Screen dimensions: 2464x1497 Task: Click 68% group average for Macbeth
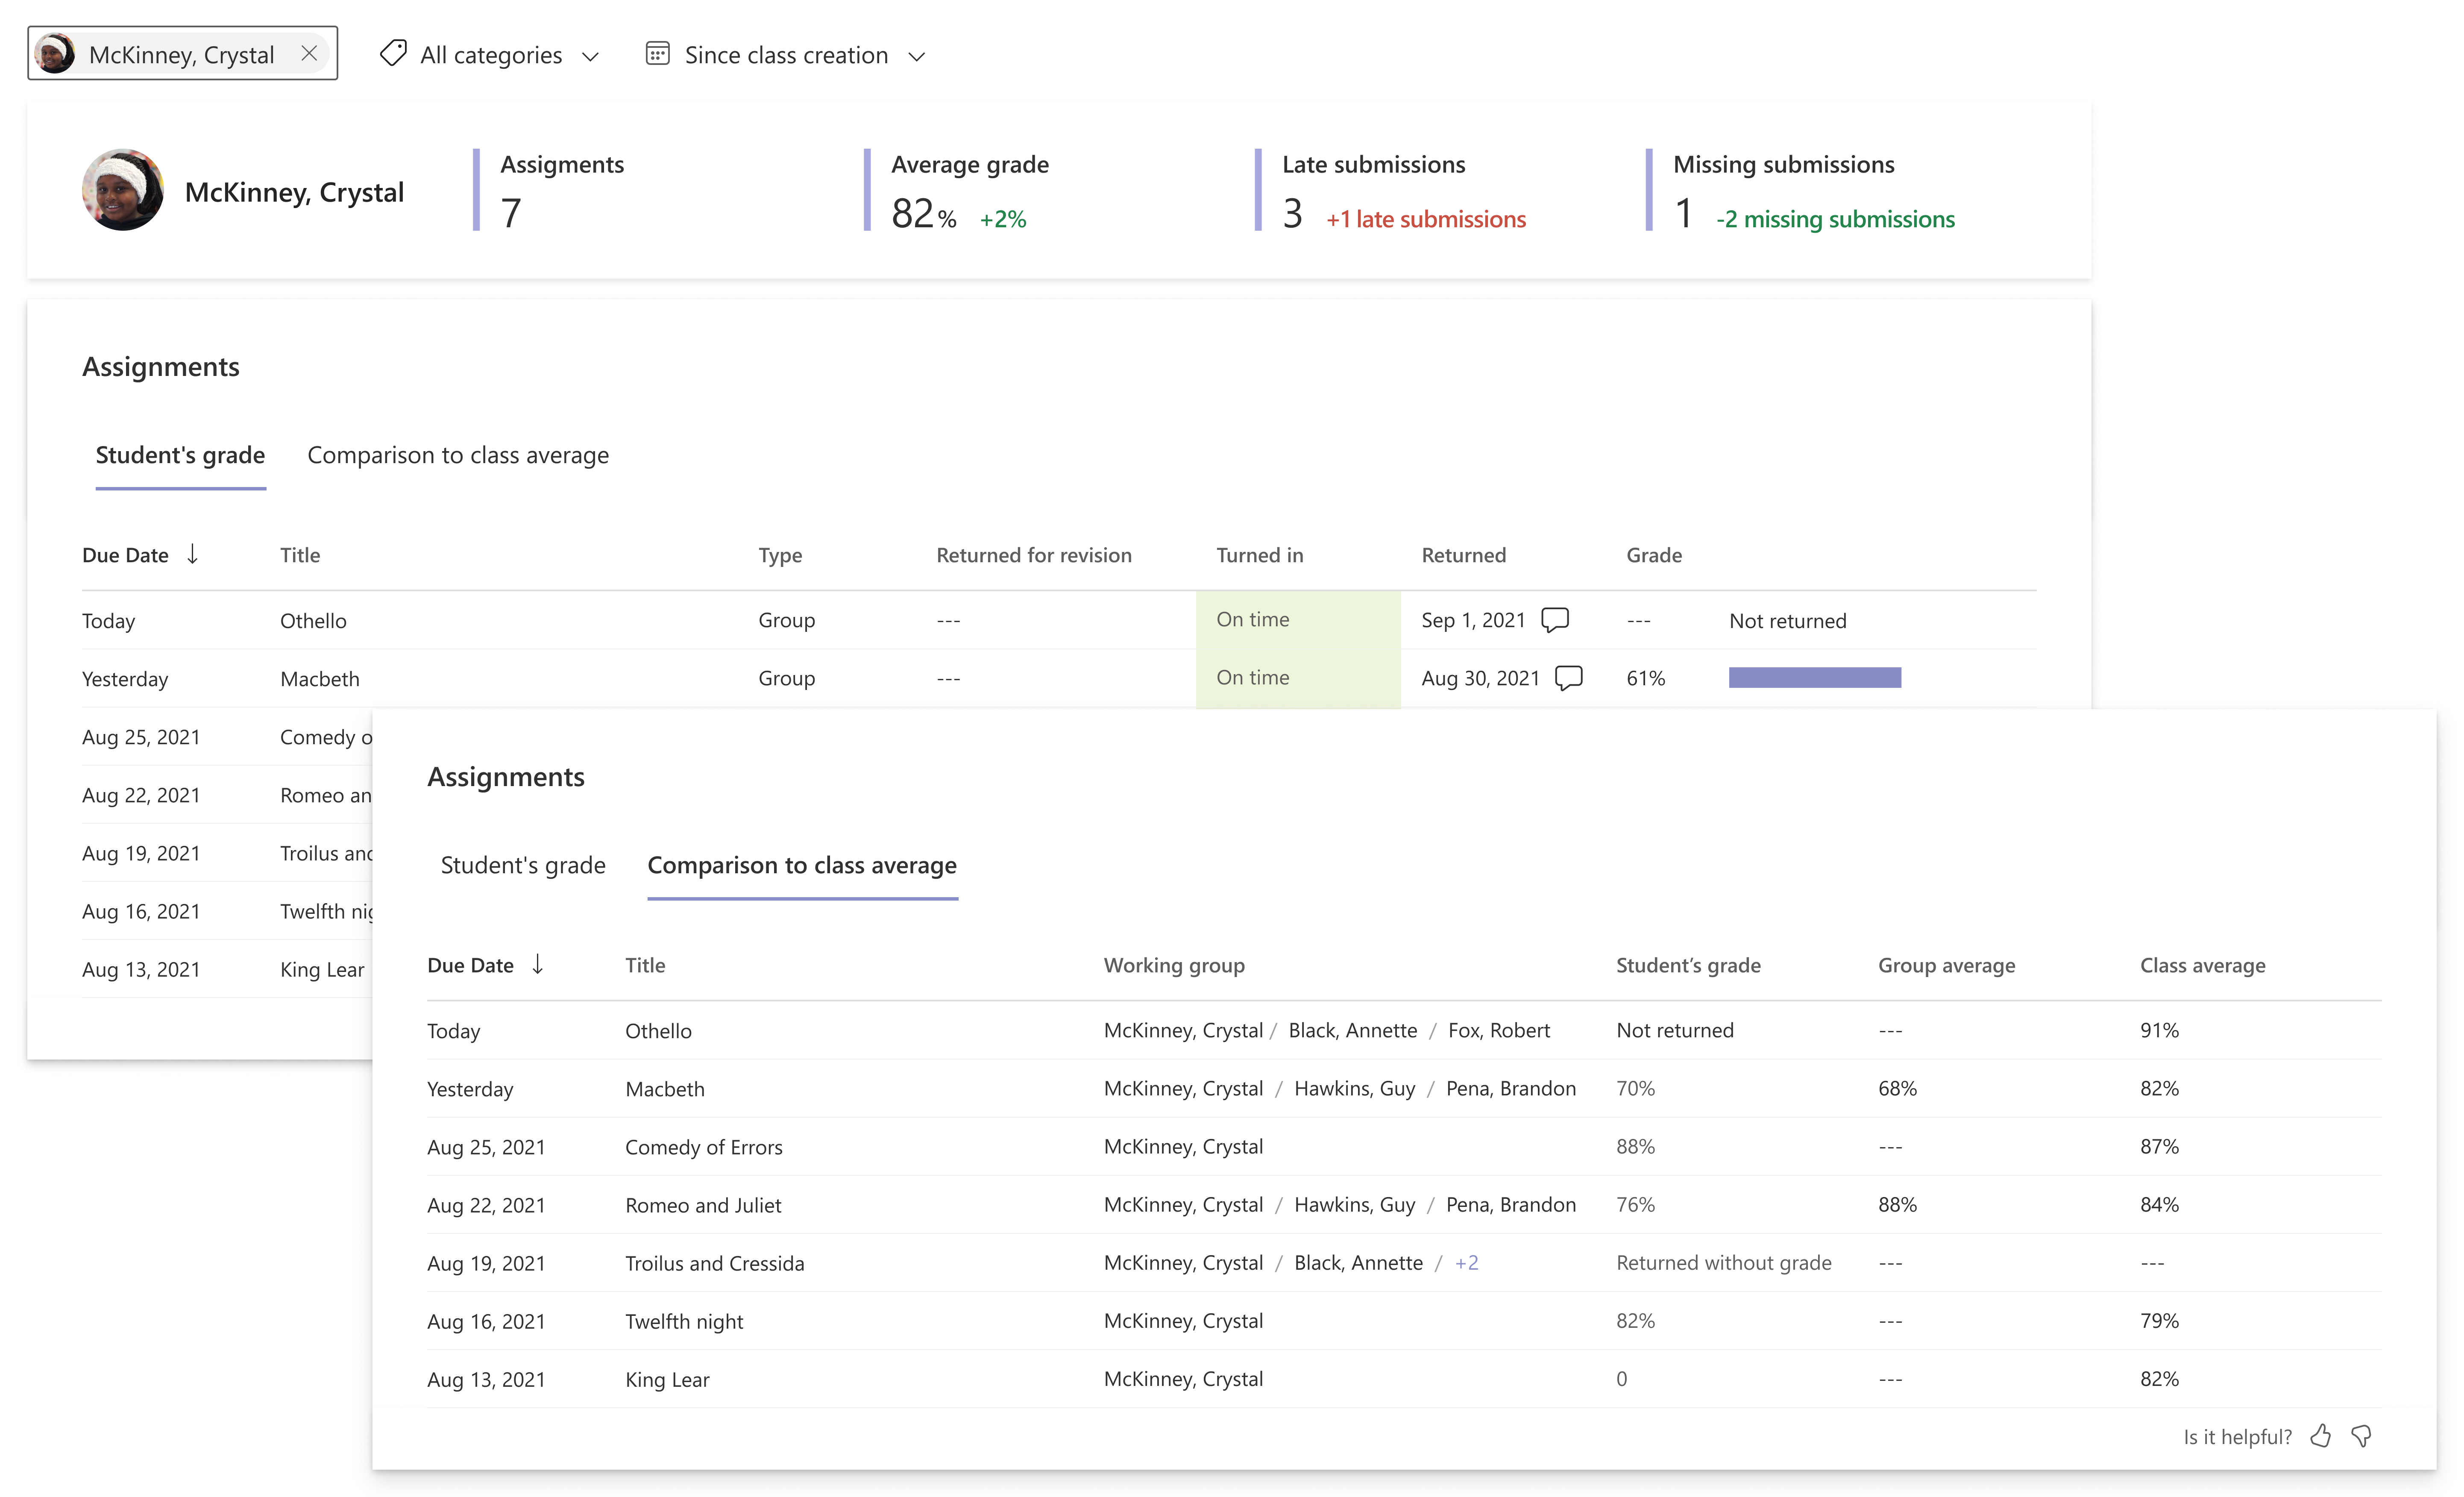click(1897, 1088)
